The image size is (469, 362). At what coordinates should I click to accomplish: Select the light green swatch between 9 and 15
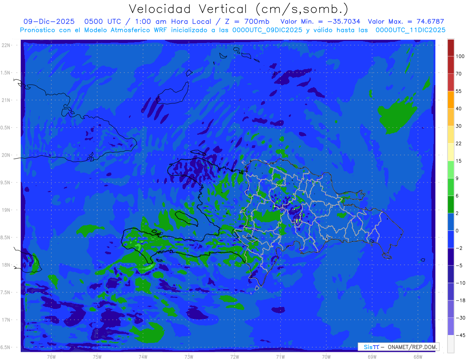click(x=451, y=169)
